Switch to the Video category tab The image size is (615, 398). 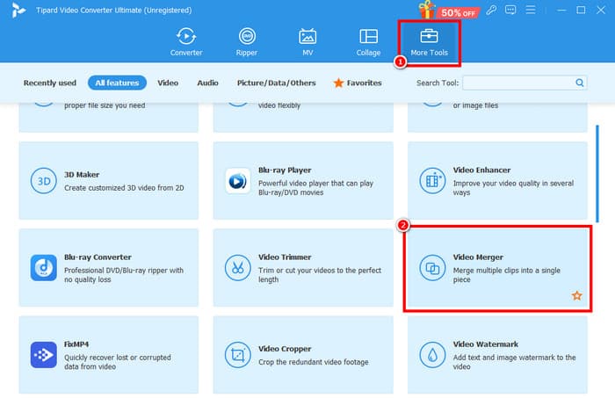[x=168, y=83]
